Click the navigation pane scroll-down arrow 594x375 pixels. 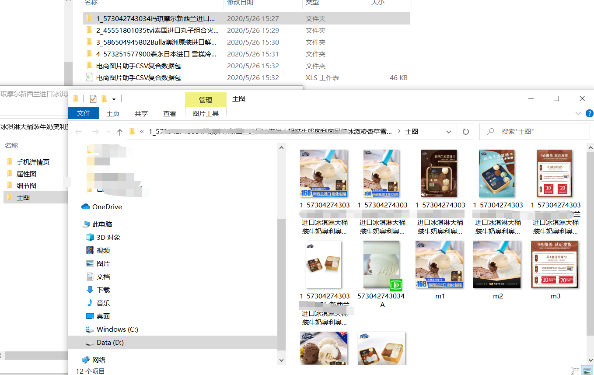(x=282, y=361)
